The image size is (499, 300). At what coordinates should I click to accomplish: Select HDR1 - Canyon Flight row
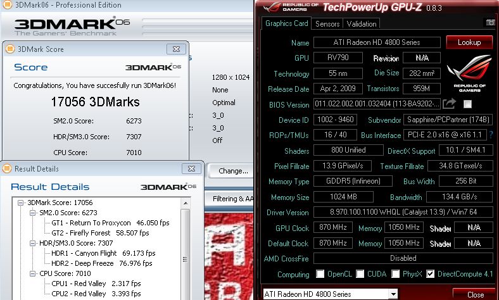click(103, 253)
